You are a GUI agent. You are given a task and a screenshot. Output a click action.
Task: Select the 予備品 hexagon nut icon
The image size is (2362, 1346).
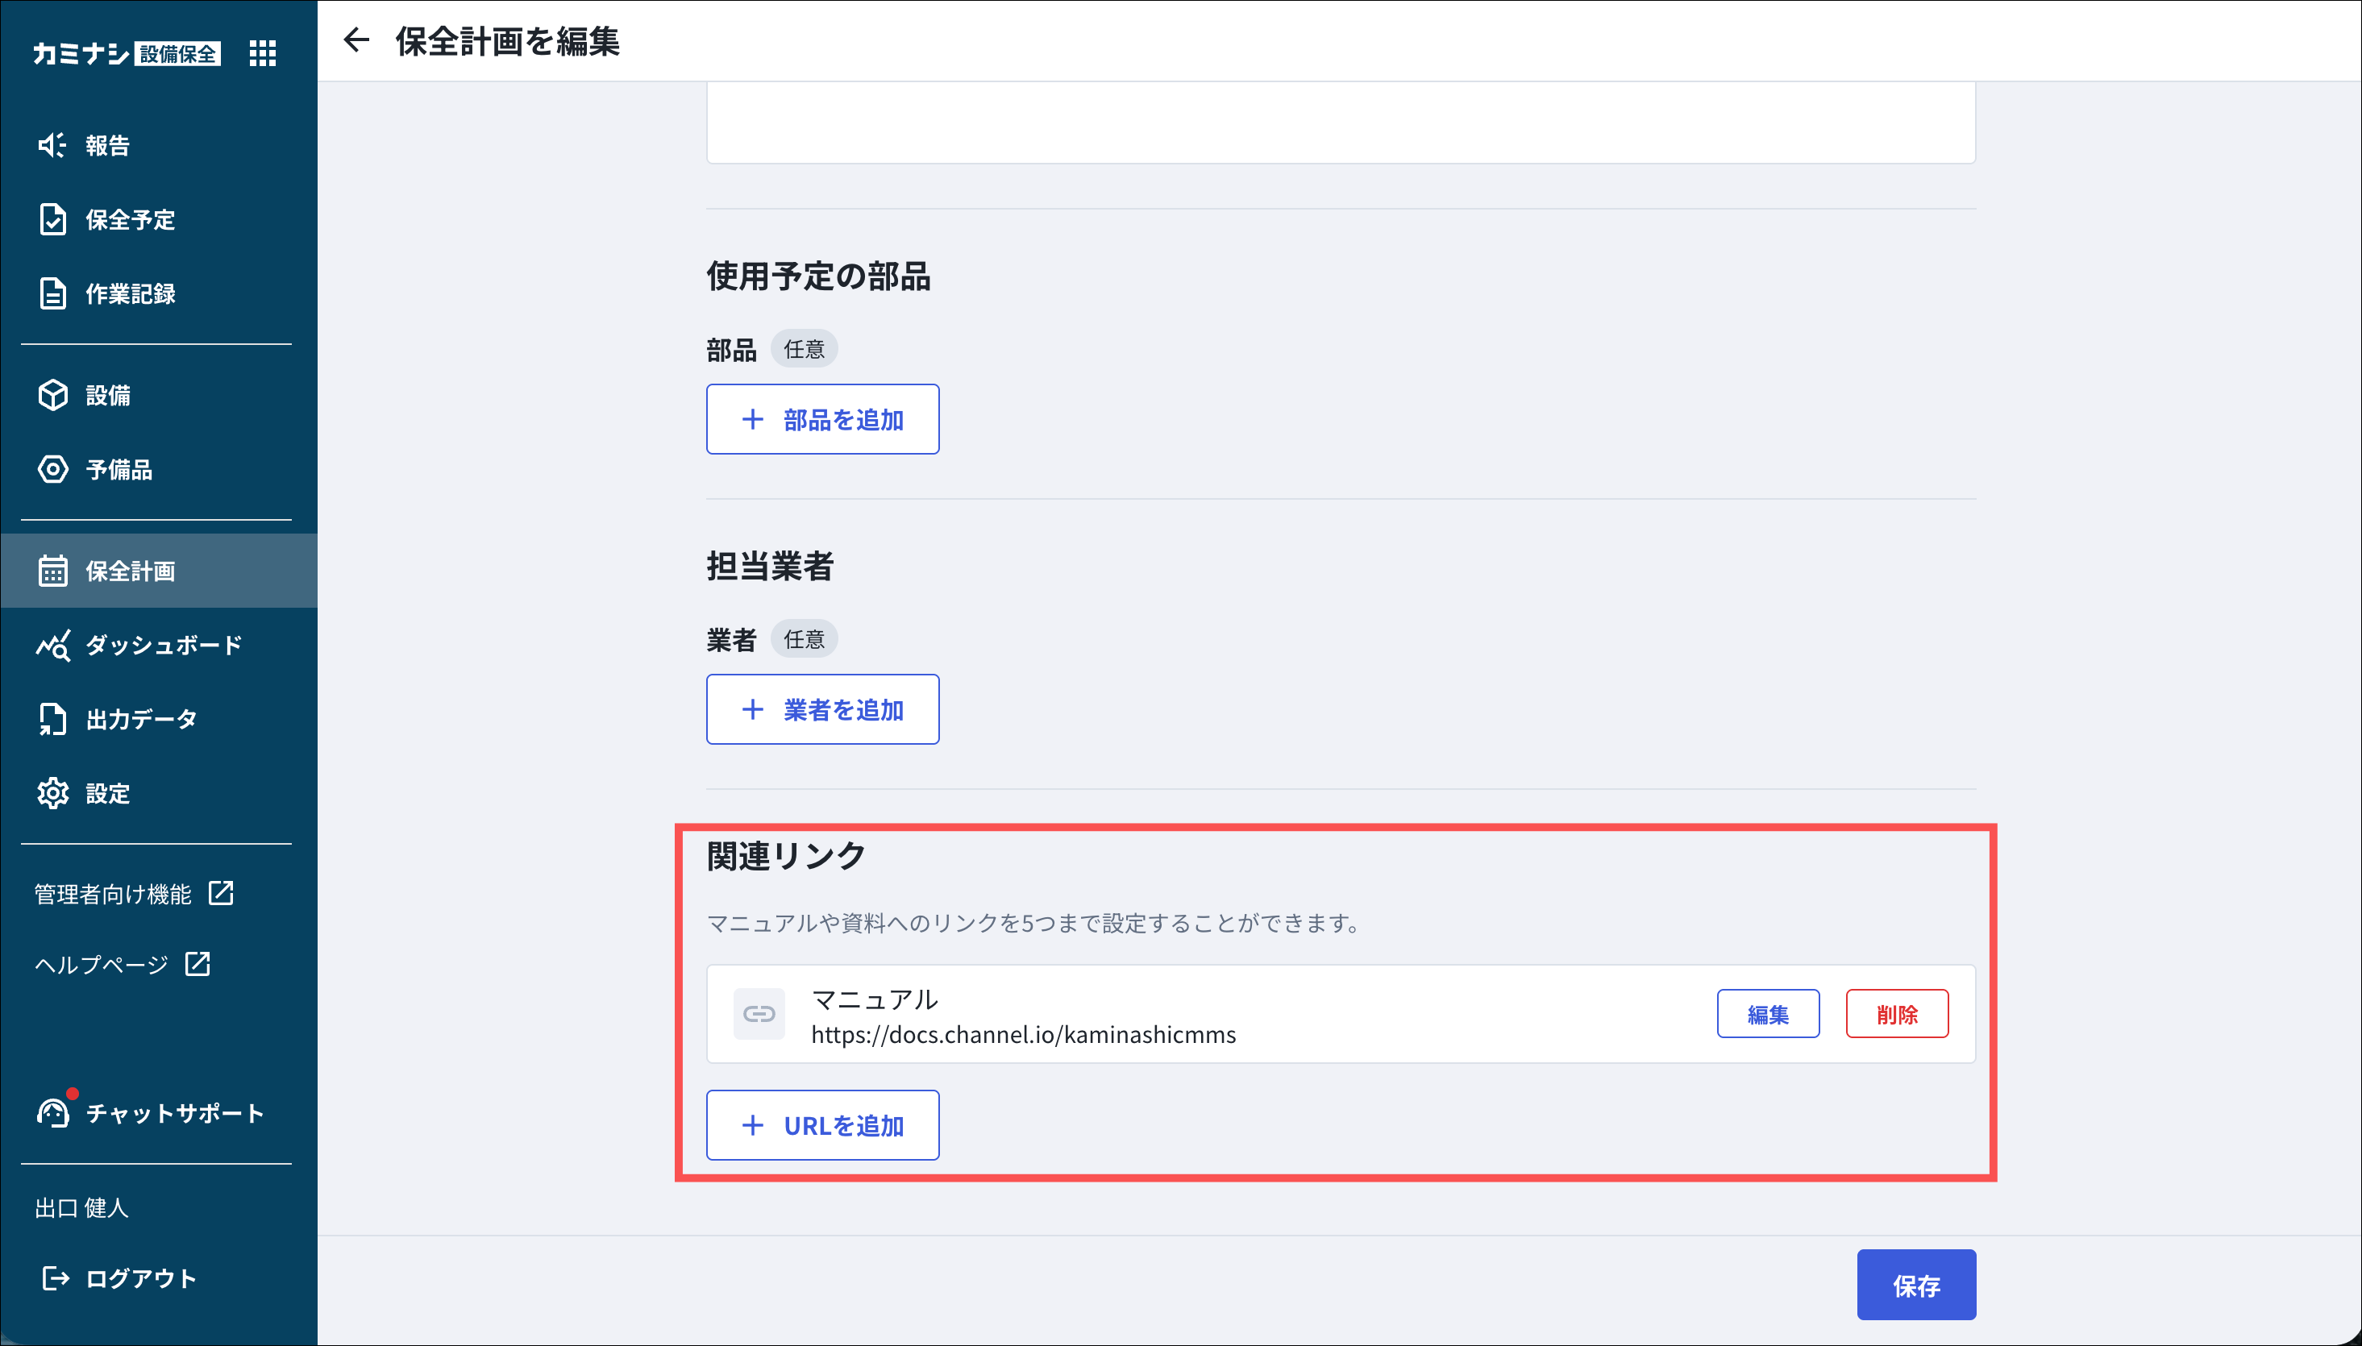[x=52, y=470]
